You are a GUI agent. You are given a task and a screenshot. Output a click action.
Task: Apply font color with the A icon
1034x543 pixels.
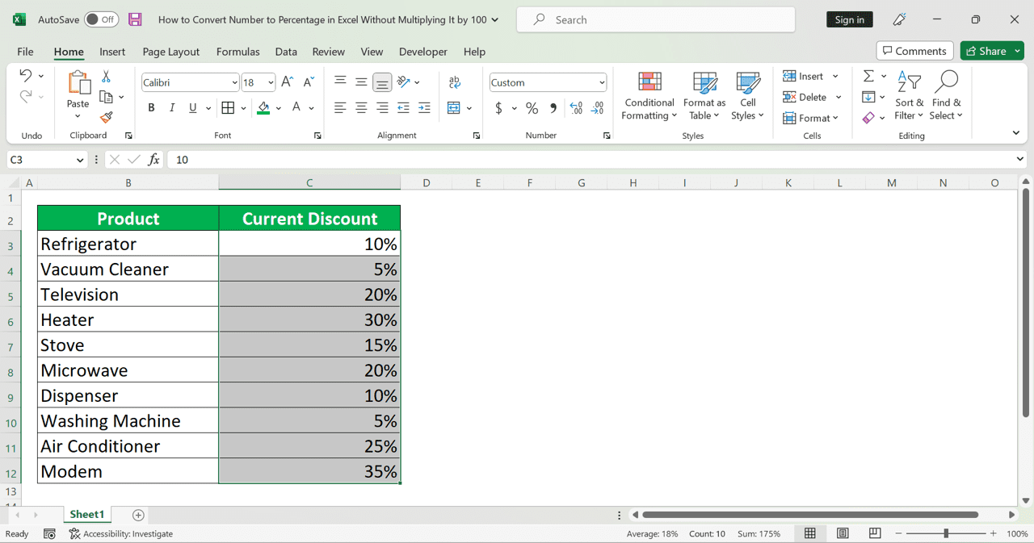tap(296, 107)
